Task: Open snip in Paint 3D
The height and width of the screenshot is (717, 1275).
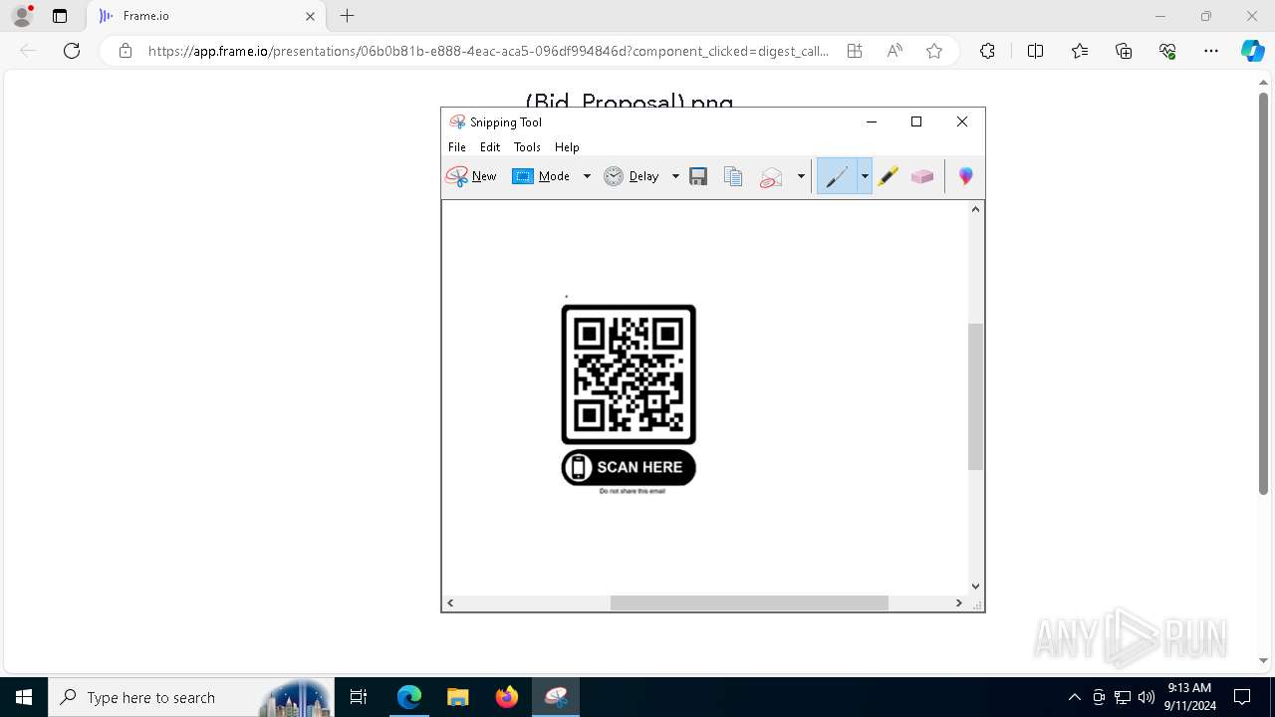Action: coord(965,176)
